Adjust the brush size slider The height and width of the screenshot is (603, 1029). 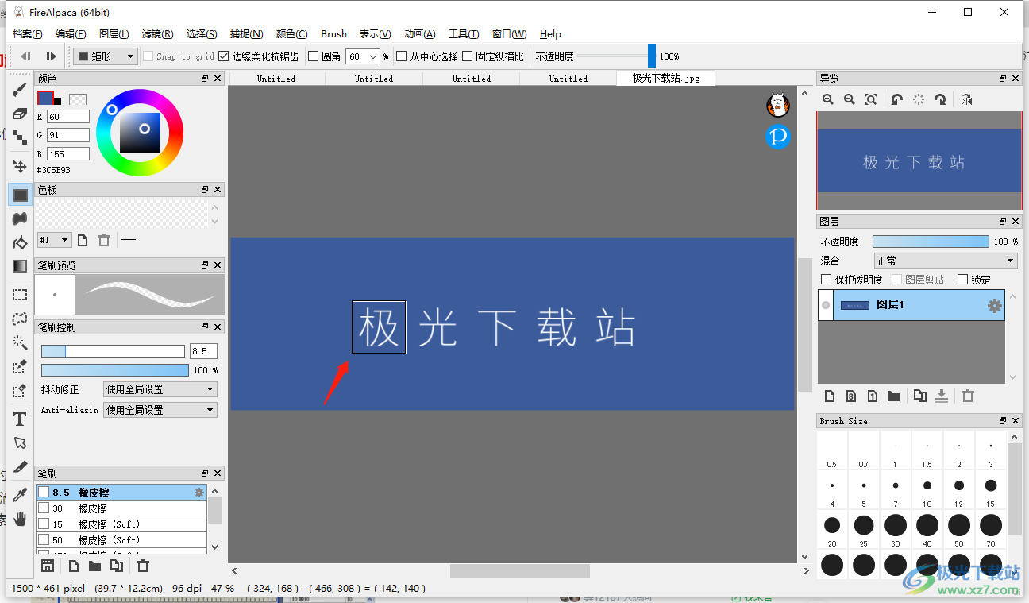pyautogui.click(x=113, y=351)
